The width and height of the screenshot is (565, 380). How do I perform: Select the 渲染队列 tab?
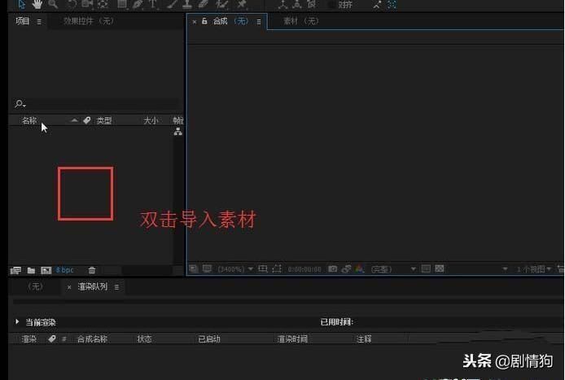coord(93,286)
